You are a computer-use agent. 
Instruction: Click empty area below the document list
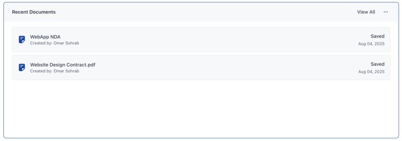[x=201, y=109]
